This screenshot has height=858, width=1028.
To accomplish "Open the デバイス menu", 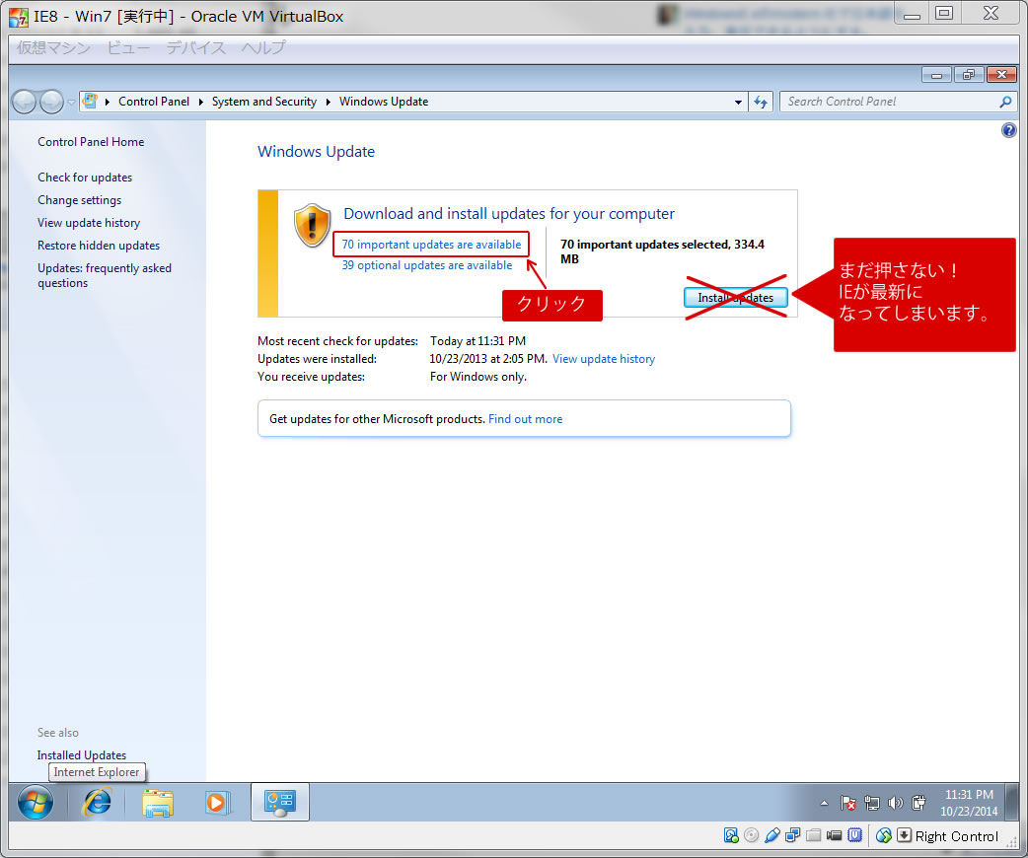I will [195, 48].
